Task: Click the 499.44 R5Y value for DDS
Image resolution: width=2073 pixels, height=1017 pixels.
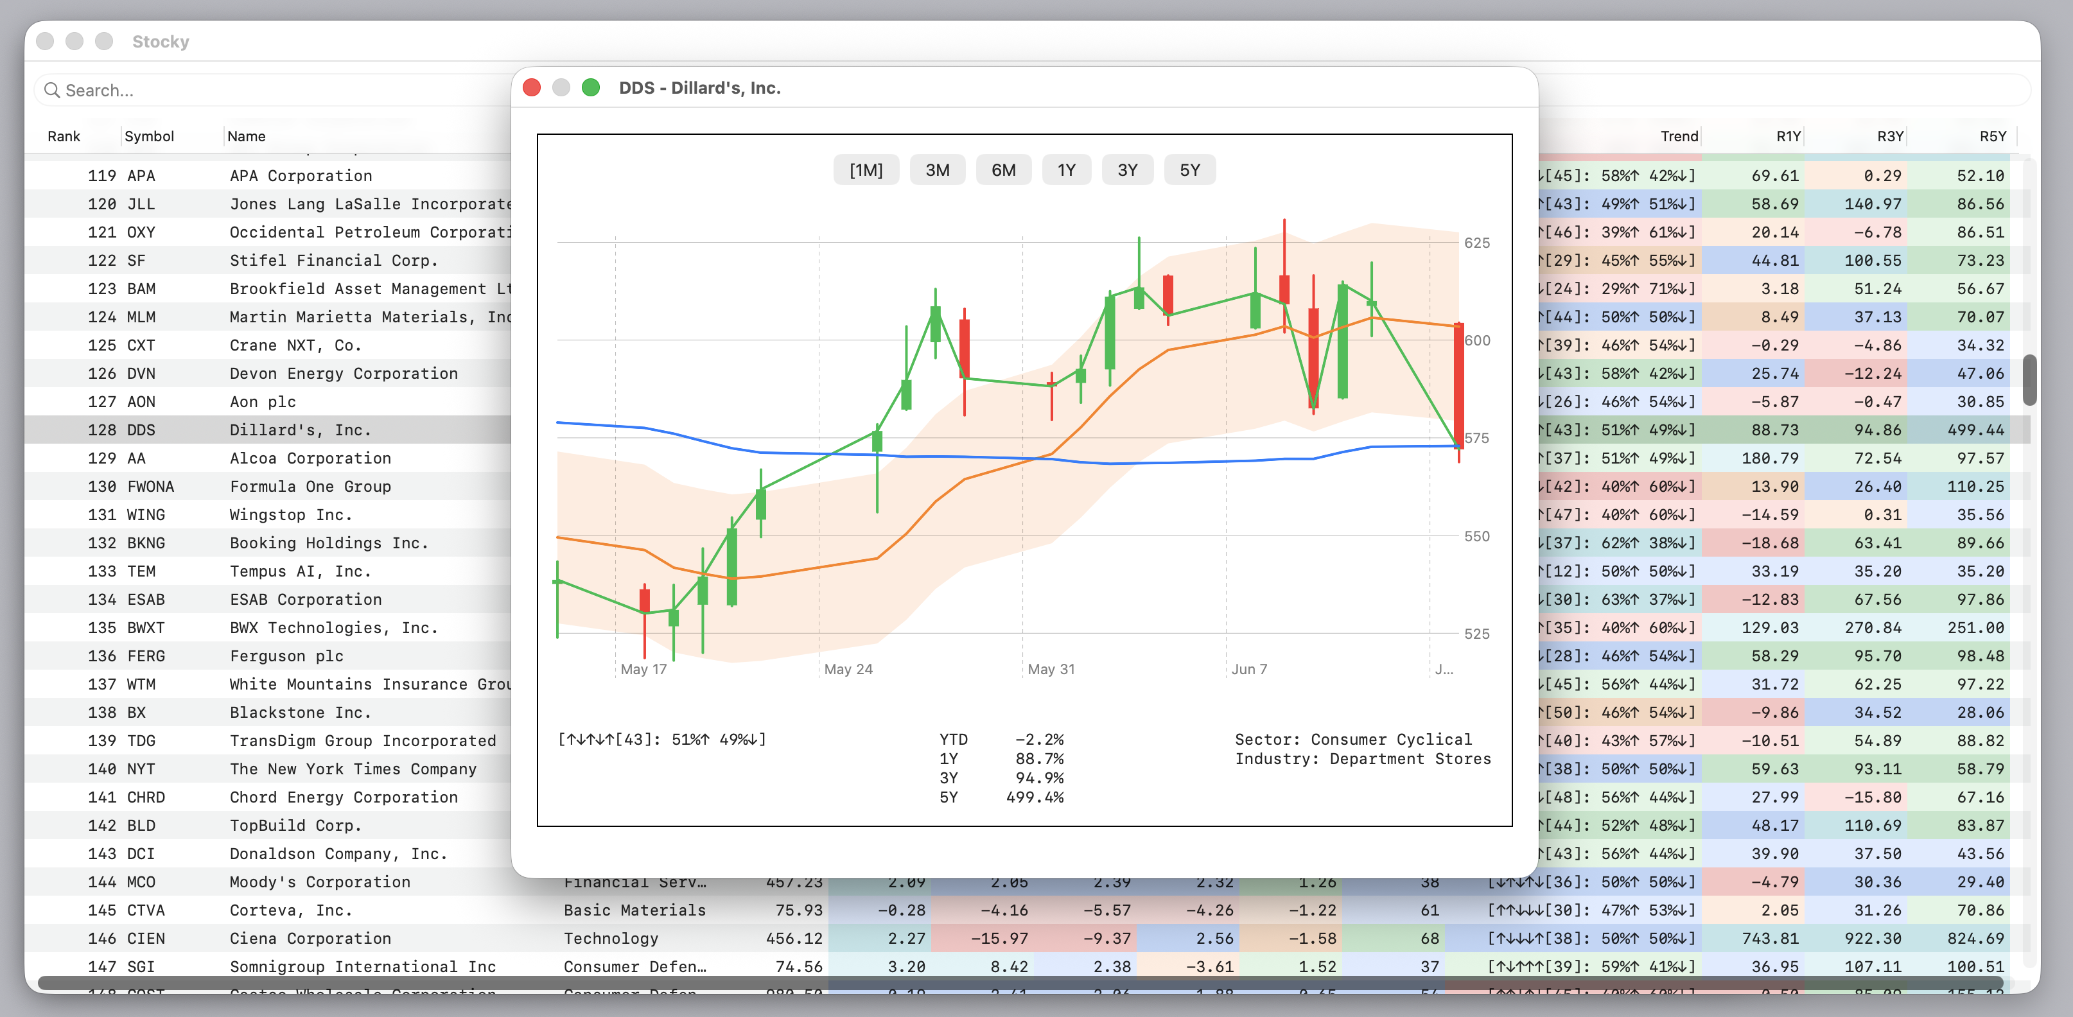Action: click(x=1975, y=430)
